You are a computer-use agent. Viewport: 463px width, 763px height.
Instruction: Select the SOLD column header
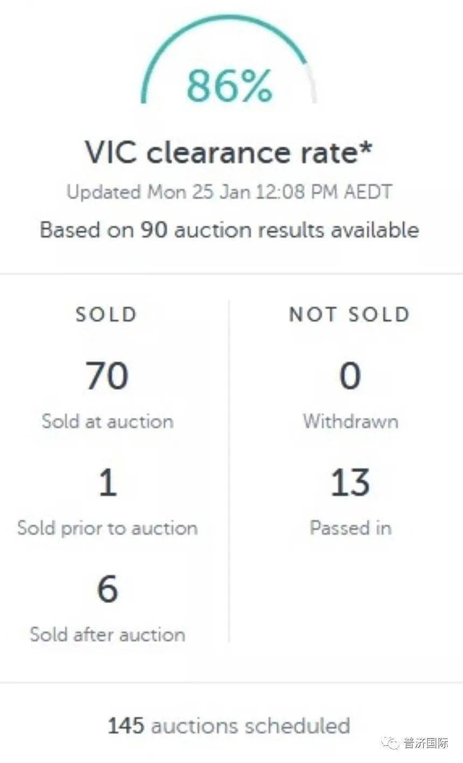click(x=106, y=314)
